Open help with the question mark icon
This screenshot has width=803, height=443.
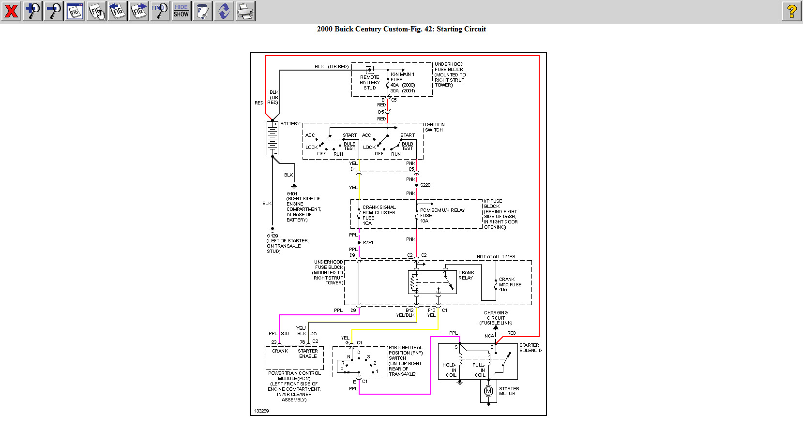tap(792, 11)
